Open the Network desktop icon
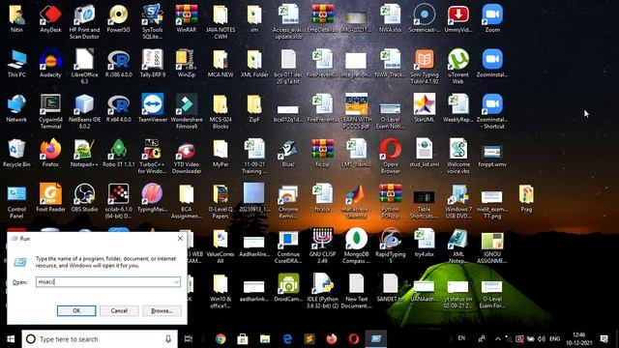Image resolution: width=619 pixels, height=348 pixels. coord(16,108)
